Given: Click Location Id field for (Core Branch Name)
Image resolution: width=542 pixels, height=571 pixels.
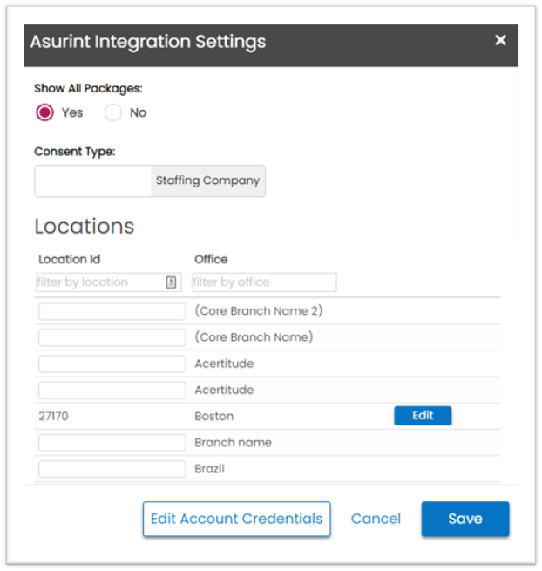Looking at the screenshot, I should click(x=112, y=337).
